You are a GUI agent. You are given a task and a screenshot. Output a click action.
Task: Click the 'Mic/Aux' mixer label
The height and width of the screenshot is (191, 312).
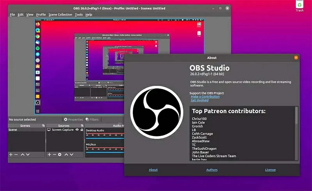(x=91, y=144)
